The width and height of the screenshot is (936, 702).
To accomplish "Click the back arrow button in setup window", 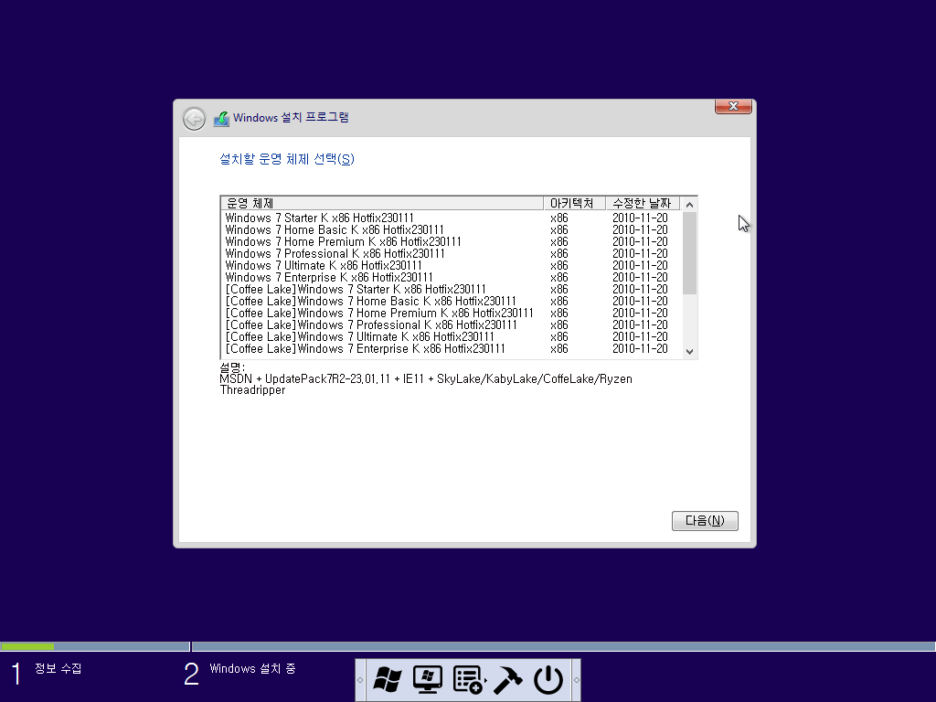I will click(194, 119).
